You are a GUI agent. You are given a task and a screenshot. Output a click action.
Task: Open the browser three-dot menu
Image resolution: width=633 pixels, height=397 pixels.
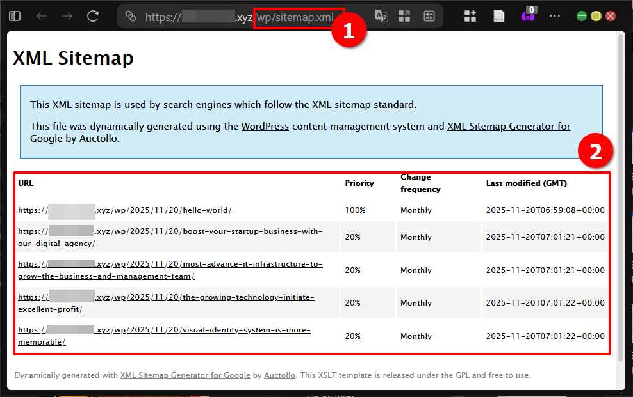(555, 15)
